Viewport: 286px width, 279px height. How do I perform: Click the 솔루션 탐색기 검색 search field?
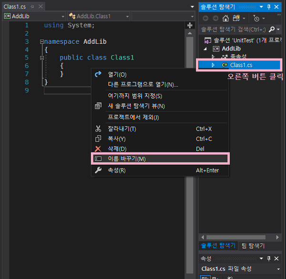coord(234,29)
